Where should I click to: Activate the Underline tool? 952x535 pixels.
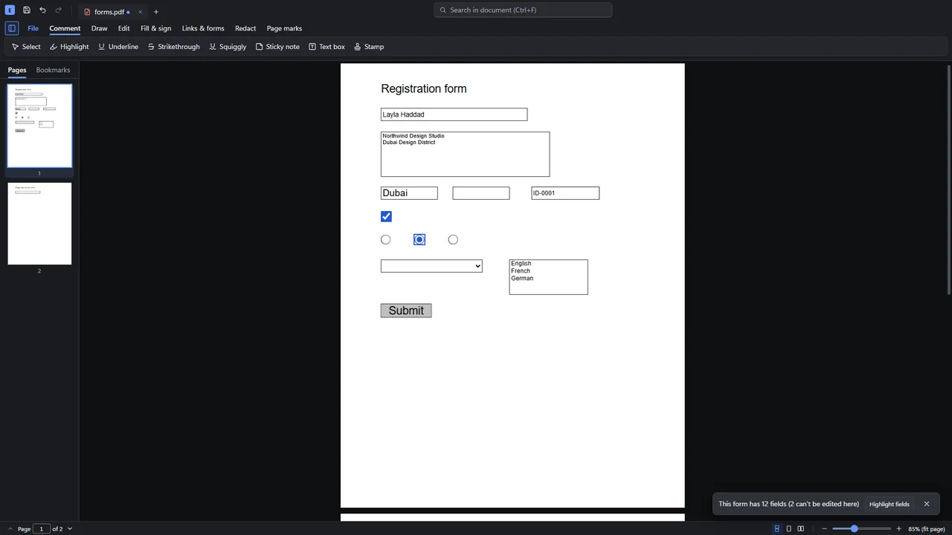tap(118, 47)
